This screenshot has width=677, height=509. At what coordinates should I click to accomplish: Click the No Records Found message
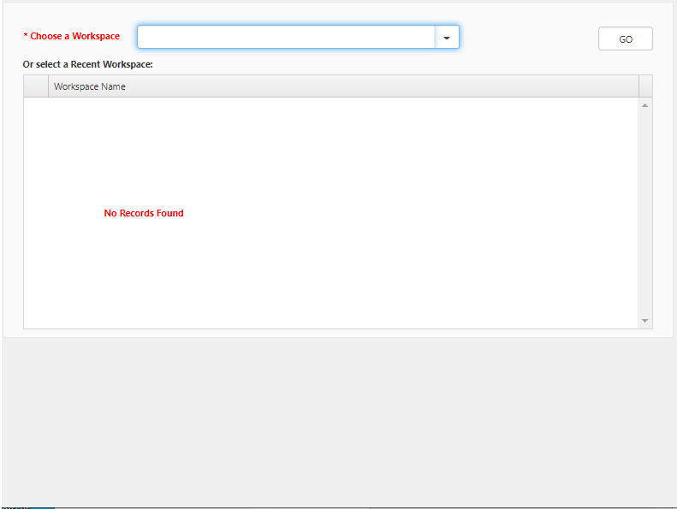tap(144, 213)
